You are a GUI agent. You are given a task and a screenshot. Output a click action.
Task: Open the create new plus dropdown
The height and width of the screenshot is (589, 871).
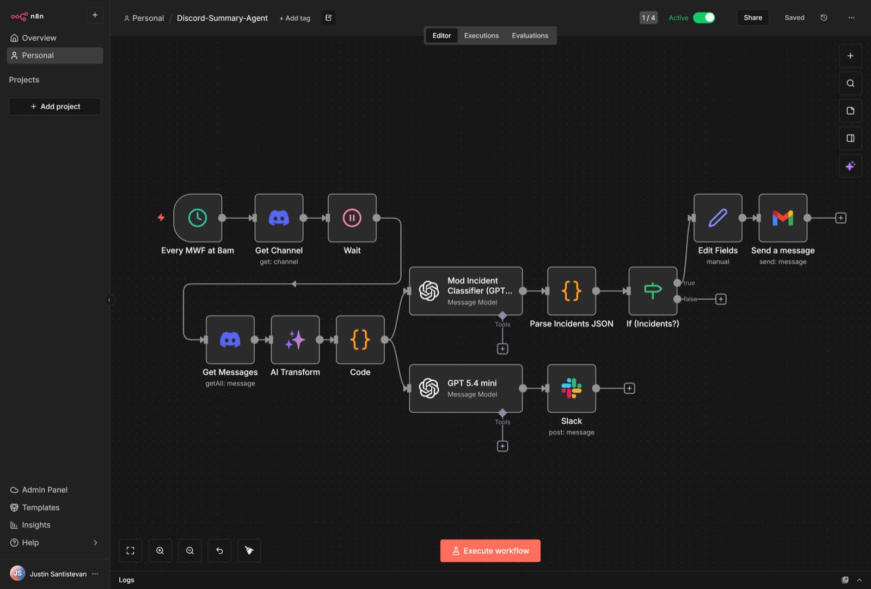click(x=95, y=15)
